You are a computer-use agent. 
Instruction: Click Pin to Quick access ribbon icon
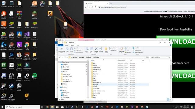(62, 50)
